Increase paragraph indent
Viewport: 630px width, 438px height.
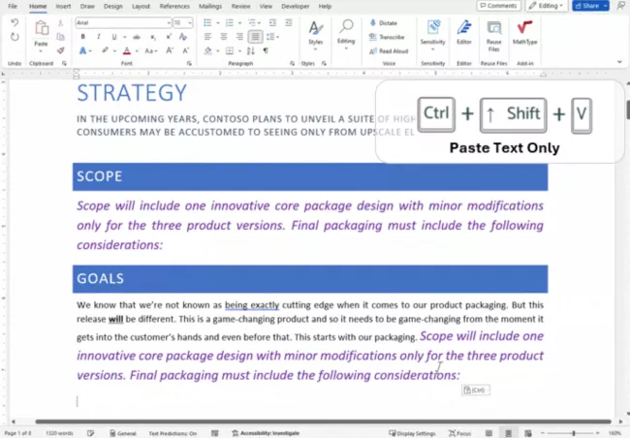289,23
